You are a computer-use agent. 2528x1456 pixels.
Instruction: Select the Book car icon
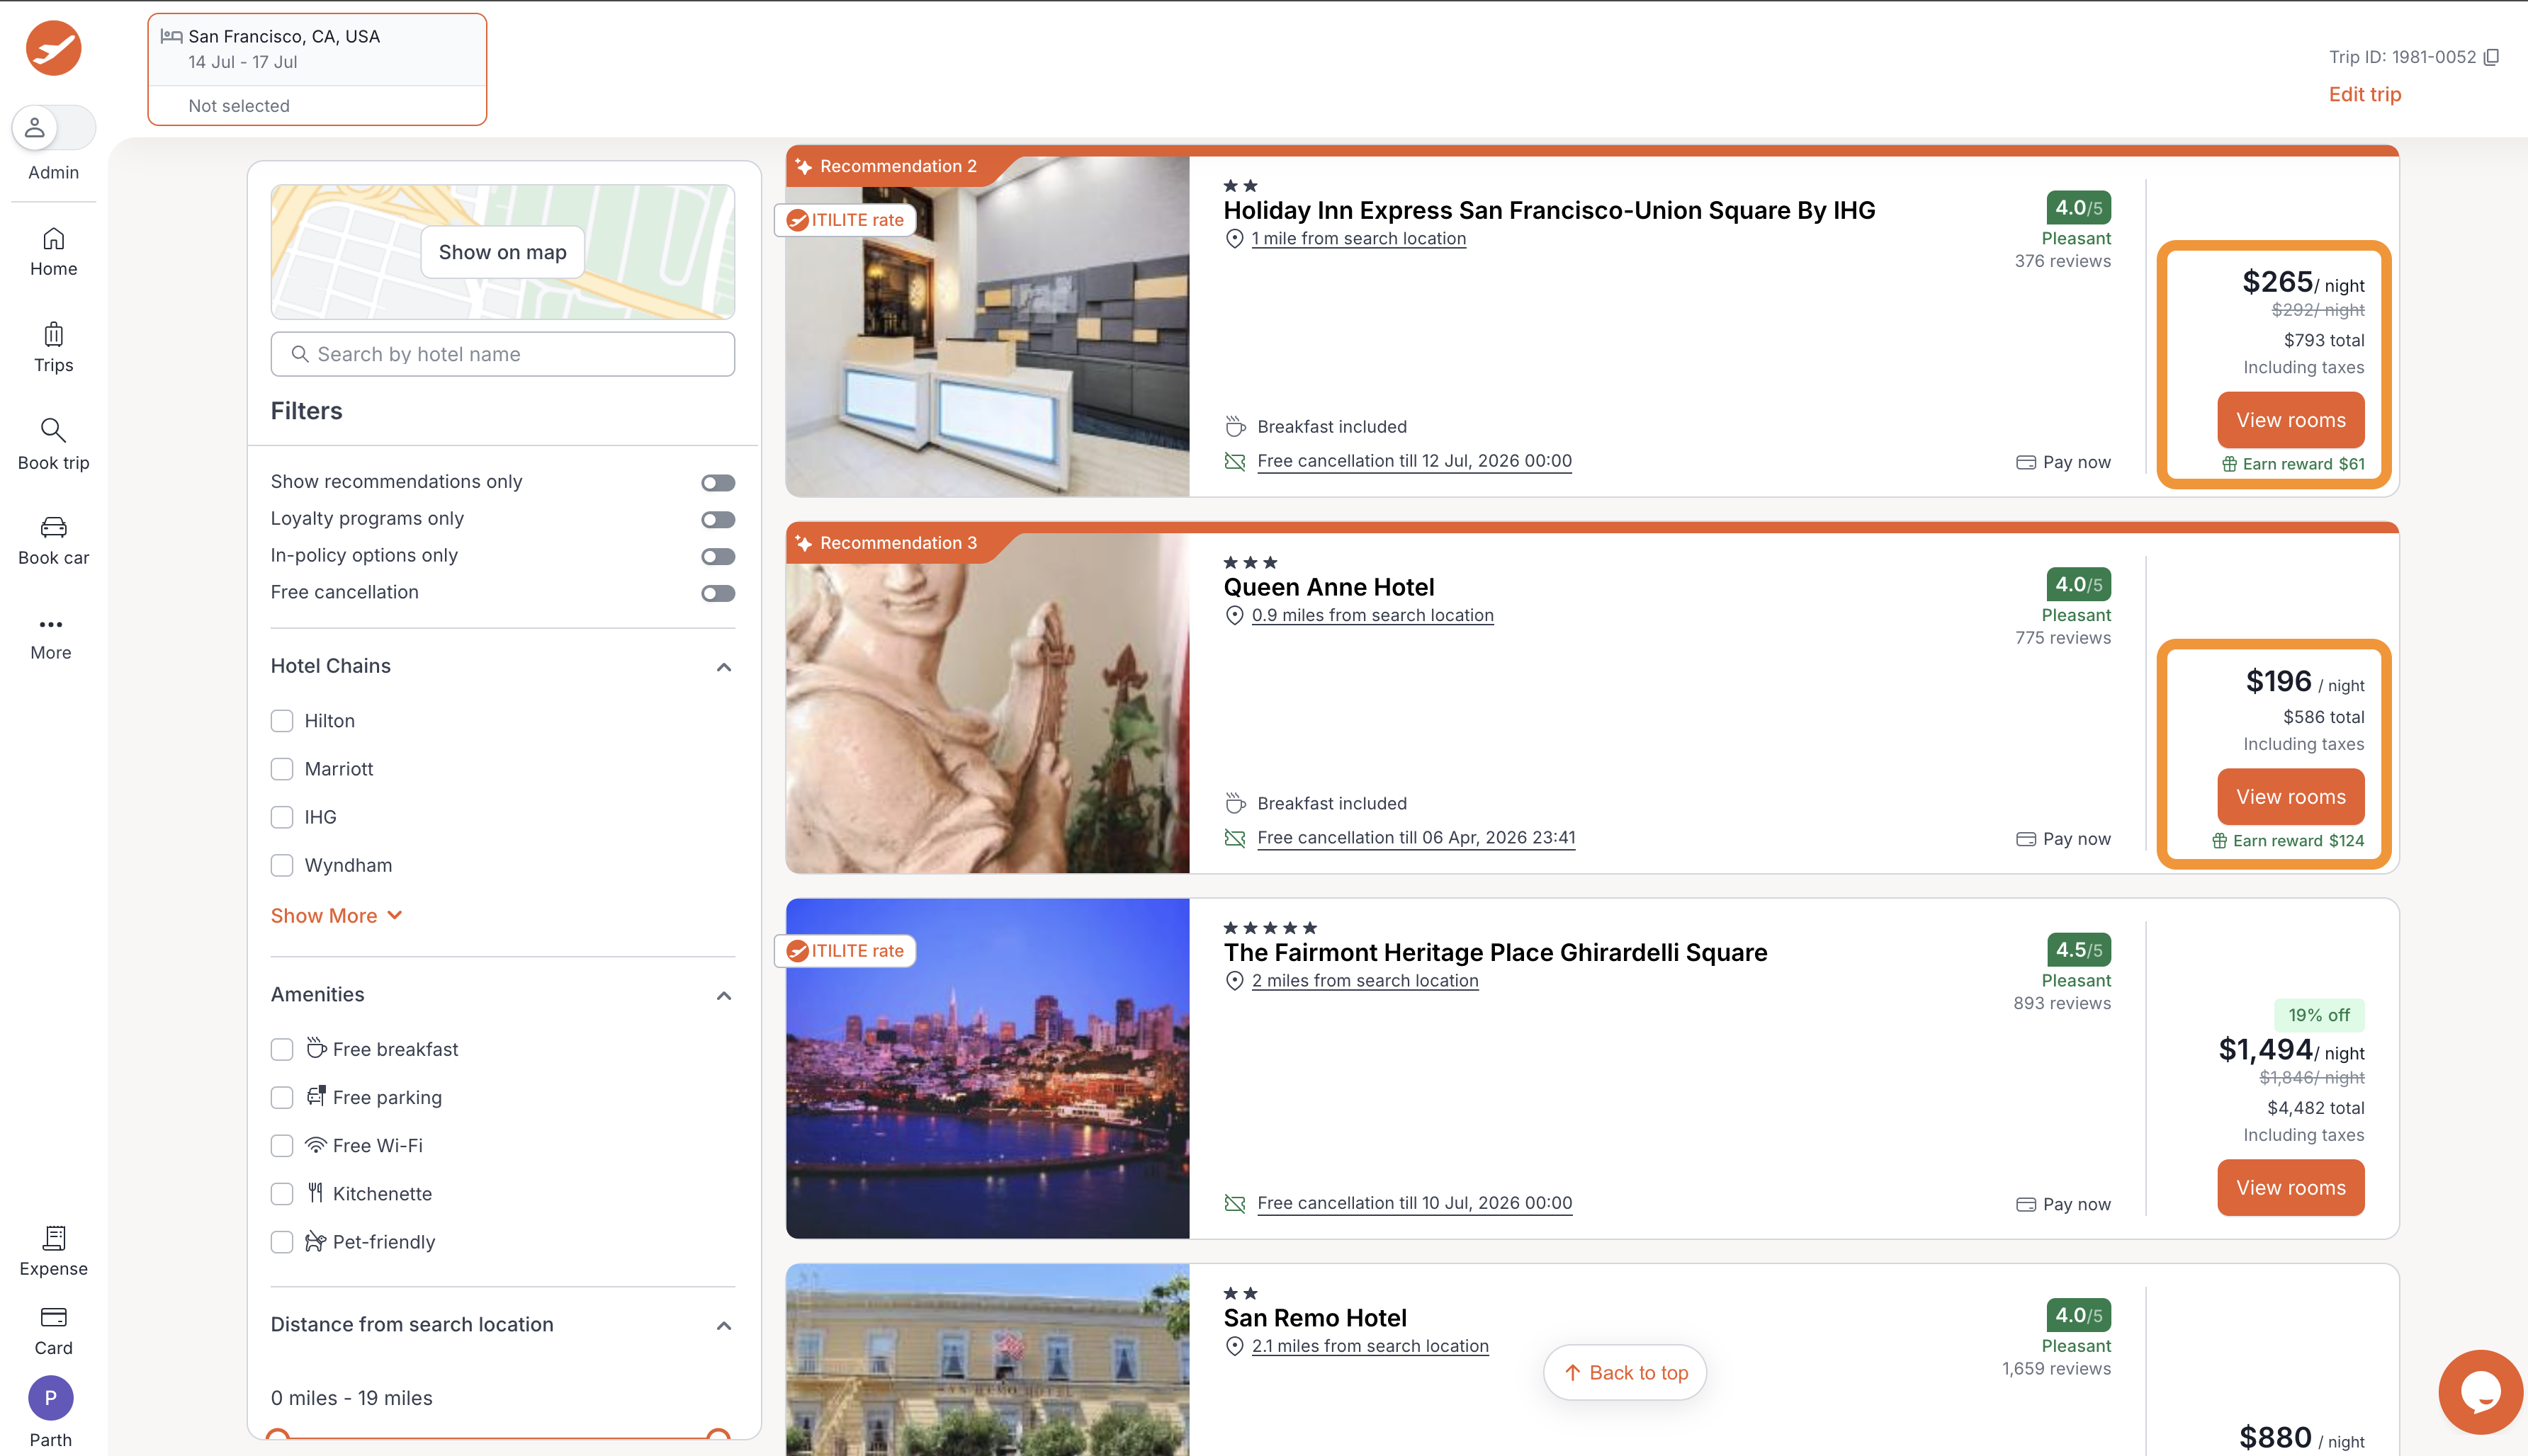pos(53,527)
